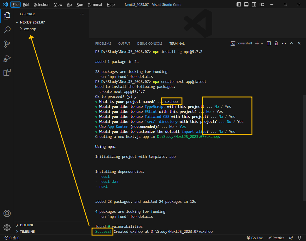Click the 'create-next-app@13.4.7' package line

122,91
